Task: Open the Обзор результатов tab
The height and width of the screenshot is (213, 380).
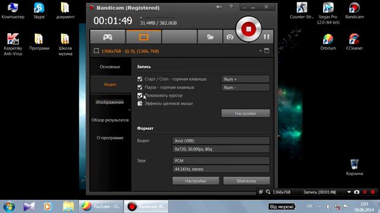Action: coord(110,120)
